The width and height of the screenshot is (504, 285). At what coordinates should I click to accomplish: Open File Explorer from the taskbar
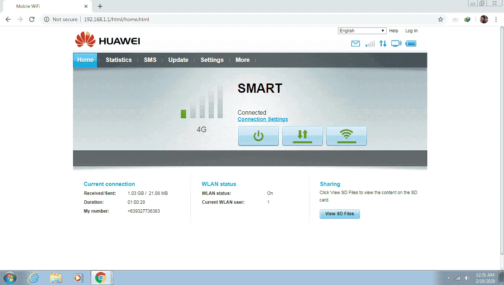pyautogui.click(x=56, y=278)
